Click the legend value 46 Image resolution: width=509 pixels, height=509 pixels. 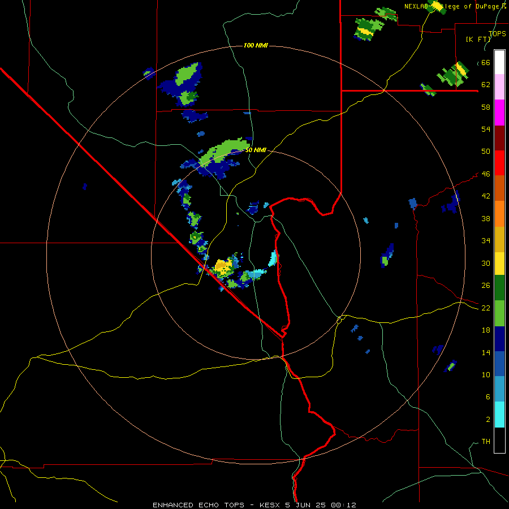click(486, 174)
